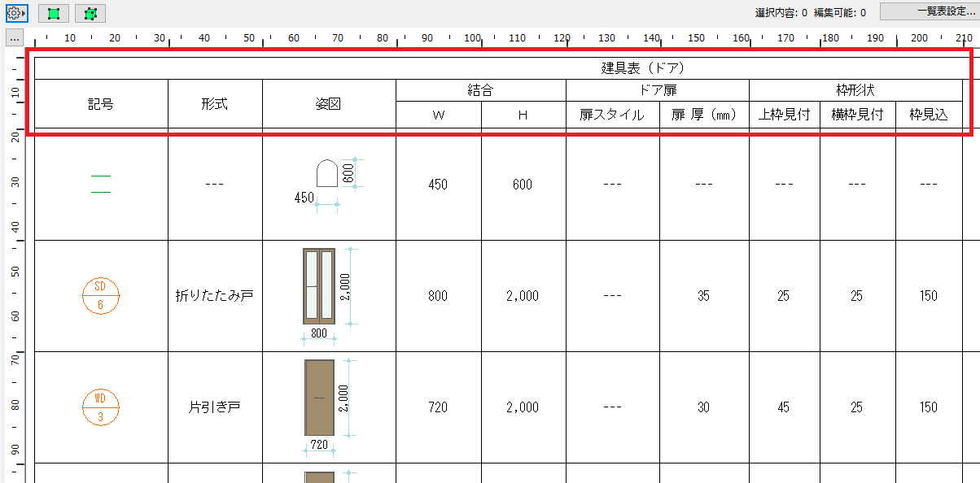Image resolution: width=980 pixels, height=483 pixels.
Task: Select the SD 6 door marker
Action: click(x=100, y=296)
